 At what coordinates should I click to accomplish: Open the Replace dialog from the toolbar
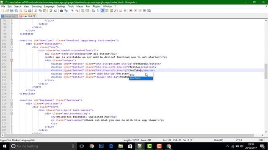pyautogui.click(x=66, y=10)
